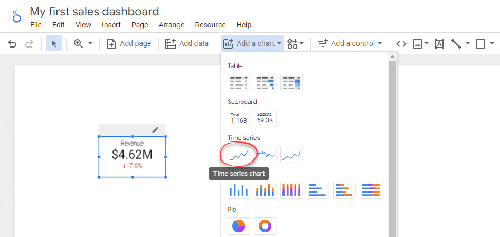Screen dimensions: 500x237
Task: Select the Revenue $4.62M scorecard
Action: [132, 157]
